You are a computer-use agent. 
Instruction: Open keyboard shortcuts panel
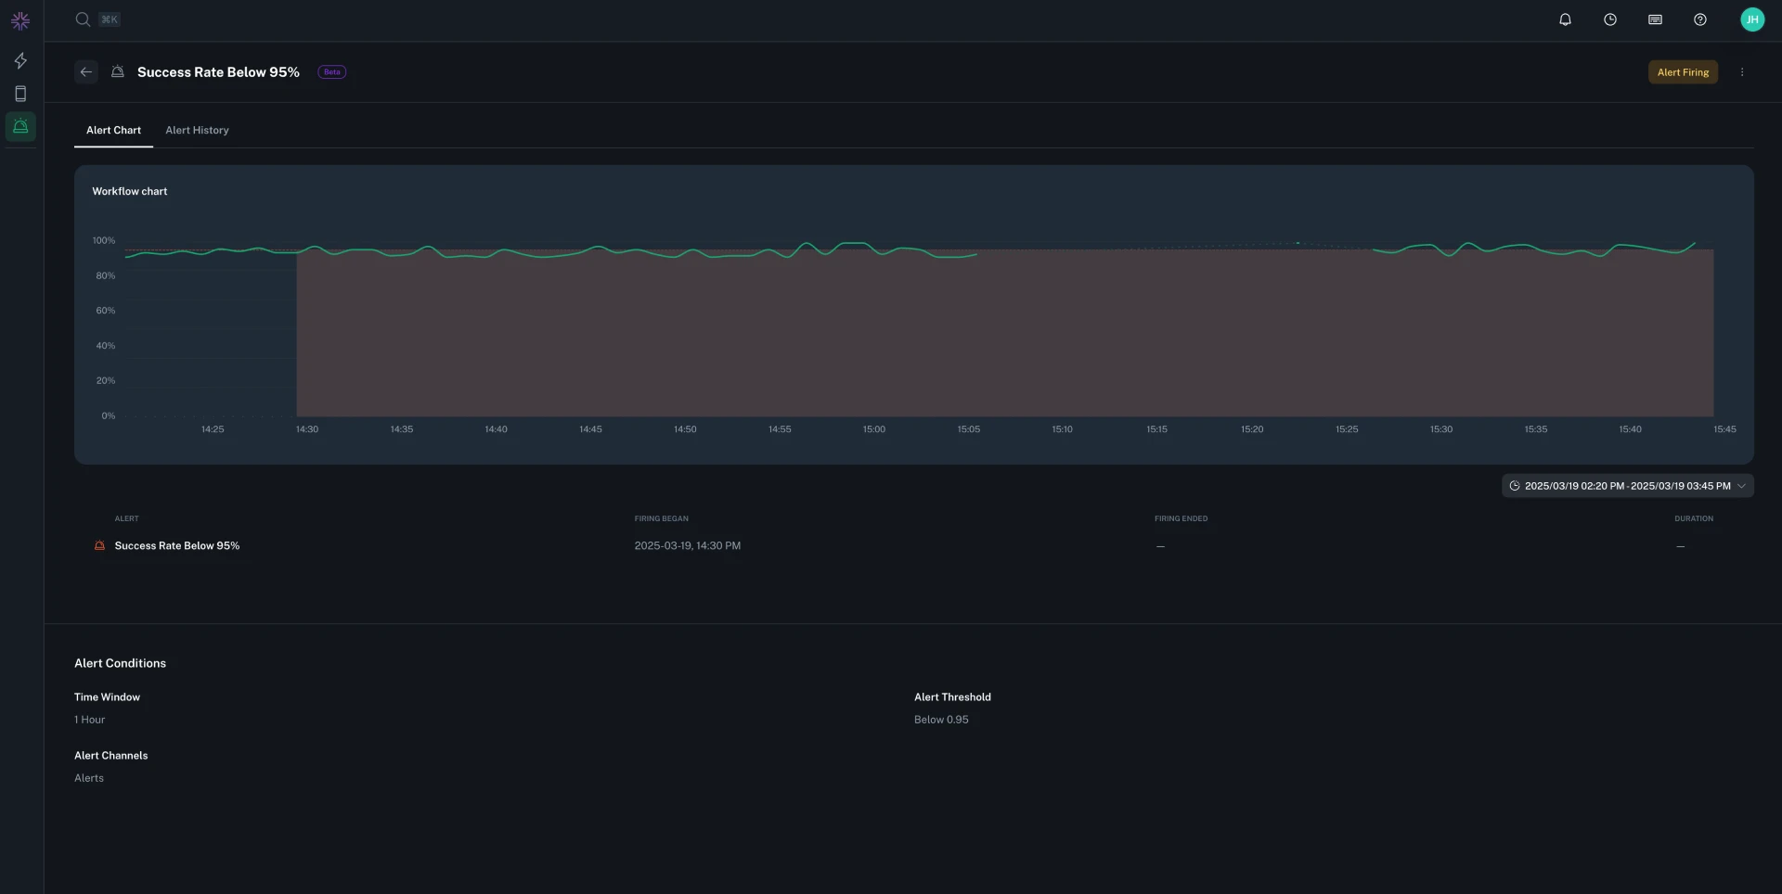pos(1655,19)
